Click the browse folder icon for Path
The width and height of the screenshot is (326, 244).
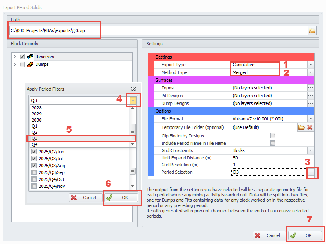point(312,30)
